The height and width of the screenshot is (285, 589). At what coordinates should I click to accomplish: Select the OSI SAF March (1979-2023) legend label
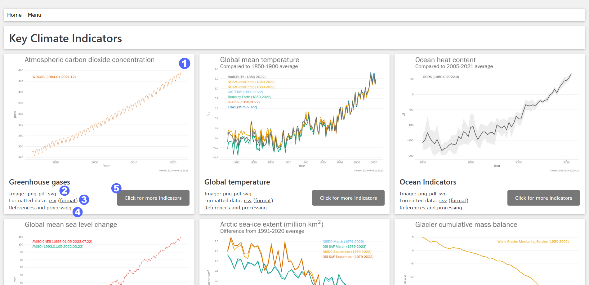tap(344, 247)
